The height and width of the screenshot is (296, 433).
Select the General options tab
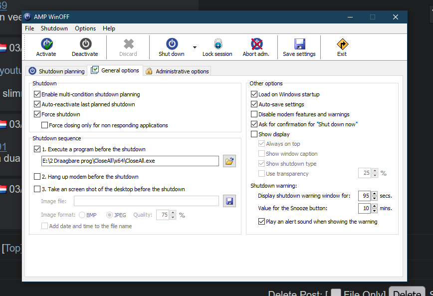point(115,70)
